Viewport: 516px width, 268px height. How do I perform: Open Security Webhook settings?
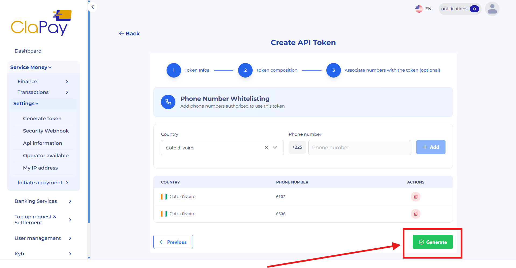coord(46,131)
